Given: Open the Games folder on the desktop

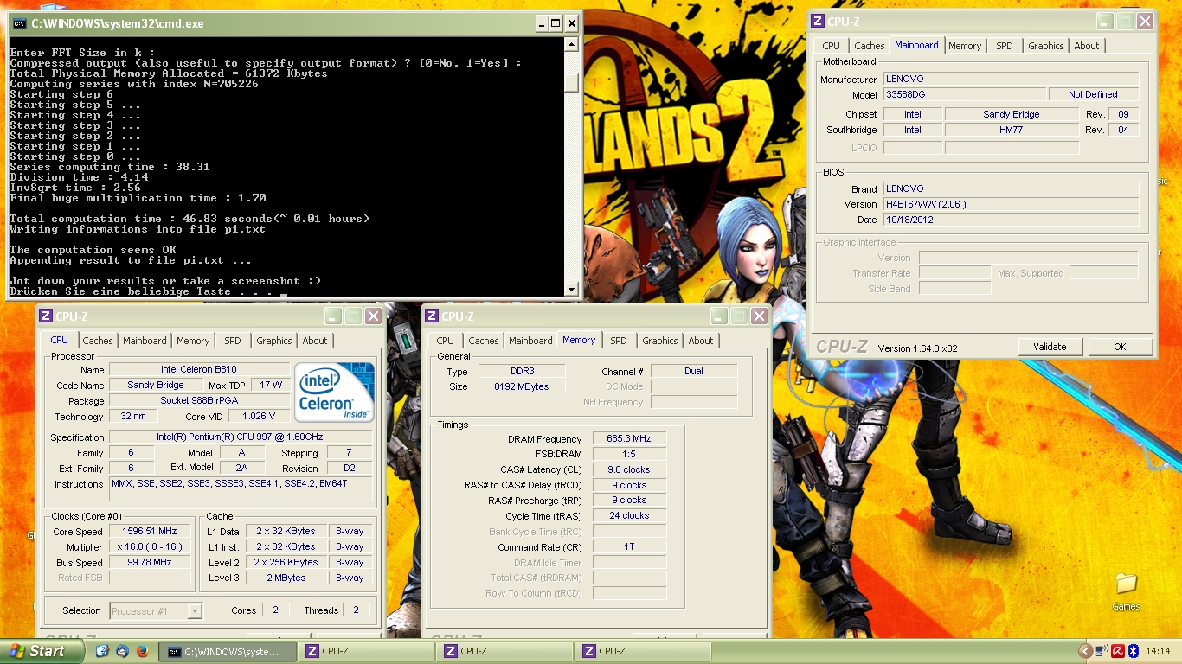Looking at the screenshot, I should point(1126,591).
